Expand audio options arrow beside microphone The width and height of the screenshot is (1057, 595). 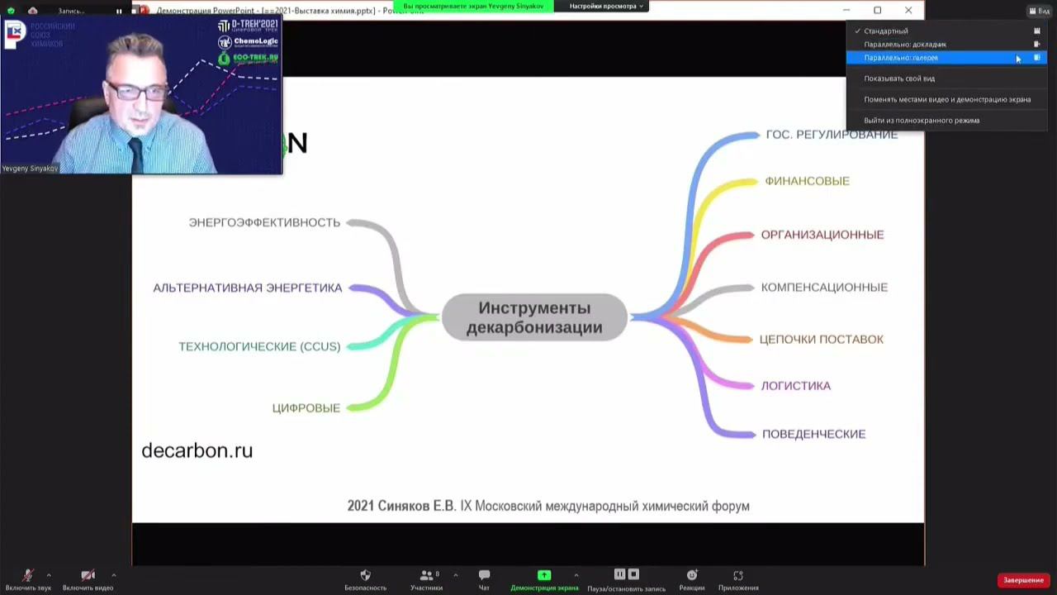pyautogui.click(x=49, y=575)
